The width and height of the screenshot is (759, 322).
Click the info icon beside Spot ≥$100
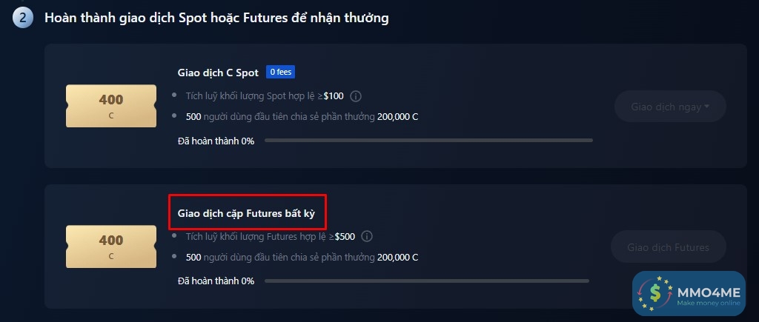click(356, 96)
